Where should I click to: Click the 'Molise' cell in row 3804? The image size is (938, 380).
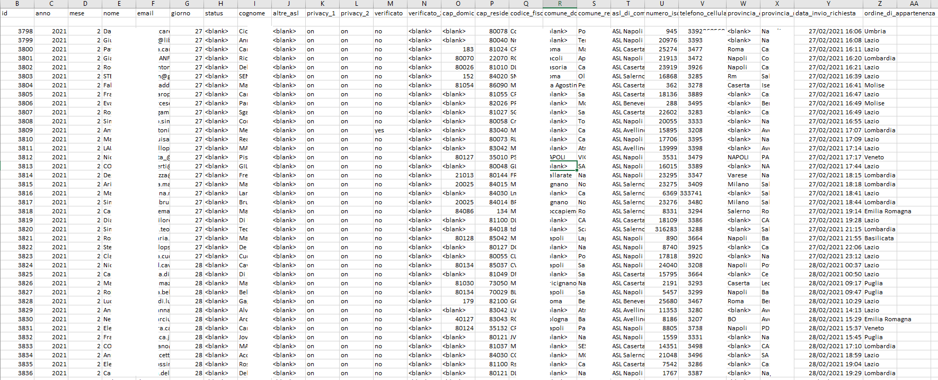[x=874, y=85]
